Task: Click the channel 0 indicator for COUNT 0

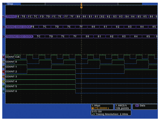Action: coord(3,62)
